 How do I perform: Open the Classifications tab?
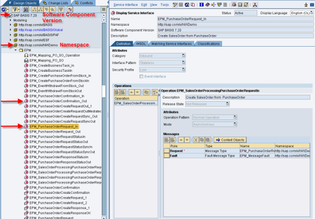coord(208,43)
